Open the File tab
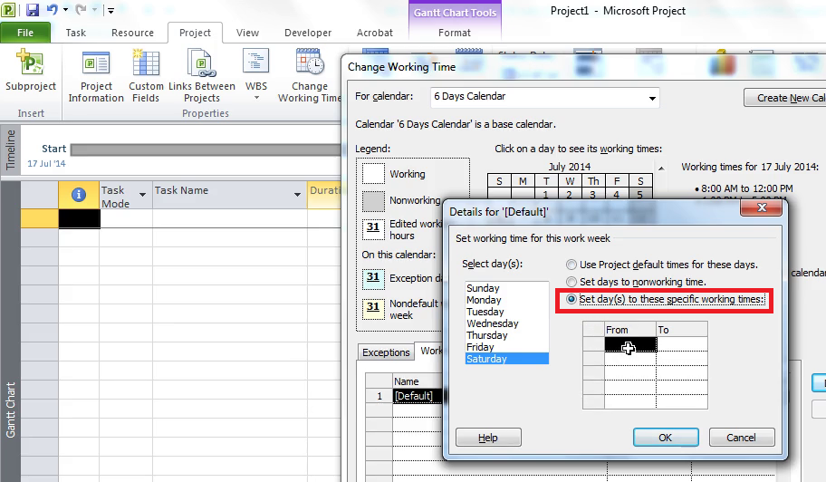 [x=25, y=33]
